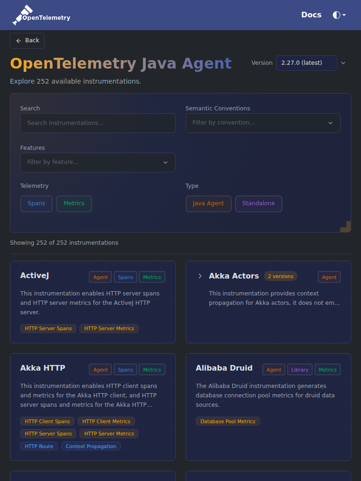This screenshot has height=481, width=361.
Task: Open the Alibaba Druid card title
Action: [224, 368]
